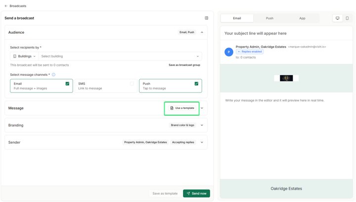Screen dimensions: 356x202
Task: Toggle the side panel layout icon
Action: click(x=206, y=18)
